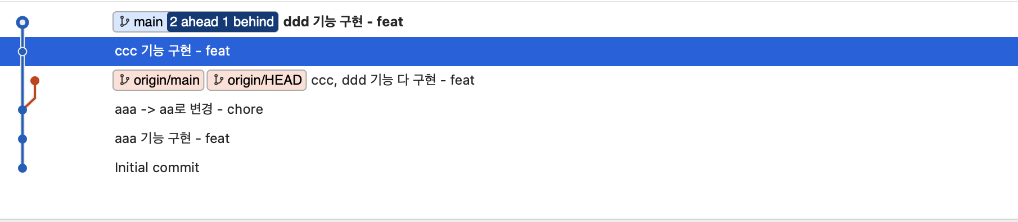Select the hollow HEAD node atop the graph
1018x222 pixels.
point(22,22)
